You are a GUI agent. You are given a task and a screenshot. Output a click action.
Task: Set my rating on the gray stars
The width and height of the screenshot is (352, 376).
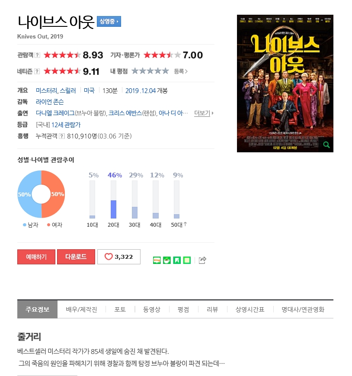150,71
